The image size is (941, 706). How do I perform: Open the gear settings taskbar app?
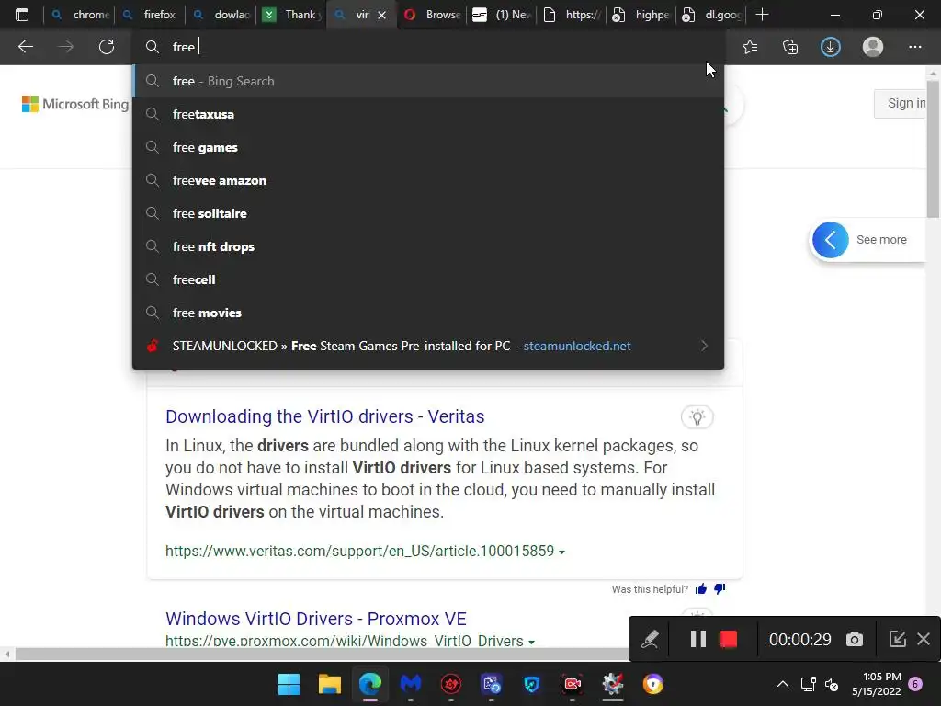click(613, 684)
